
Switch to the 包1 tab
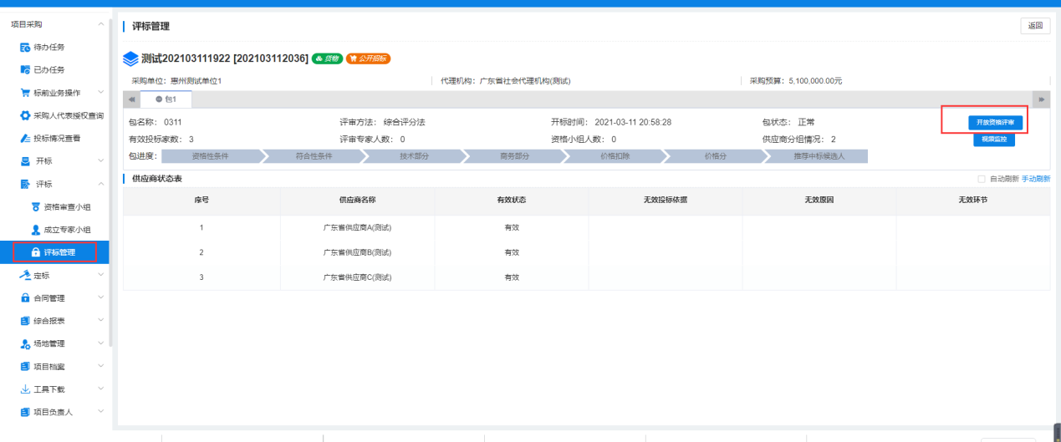[165, 99]
